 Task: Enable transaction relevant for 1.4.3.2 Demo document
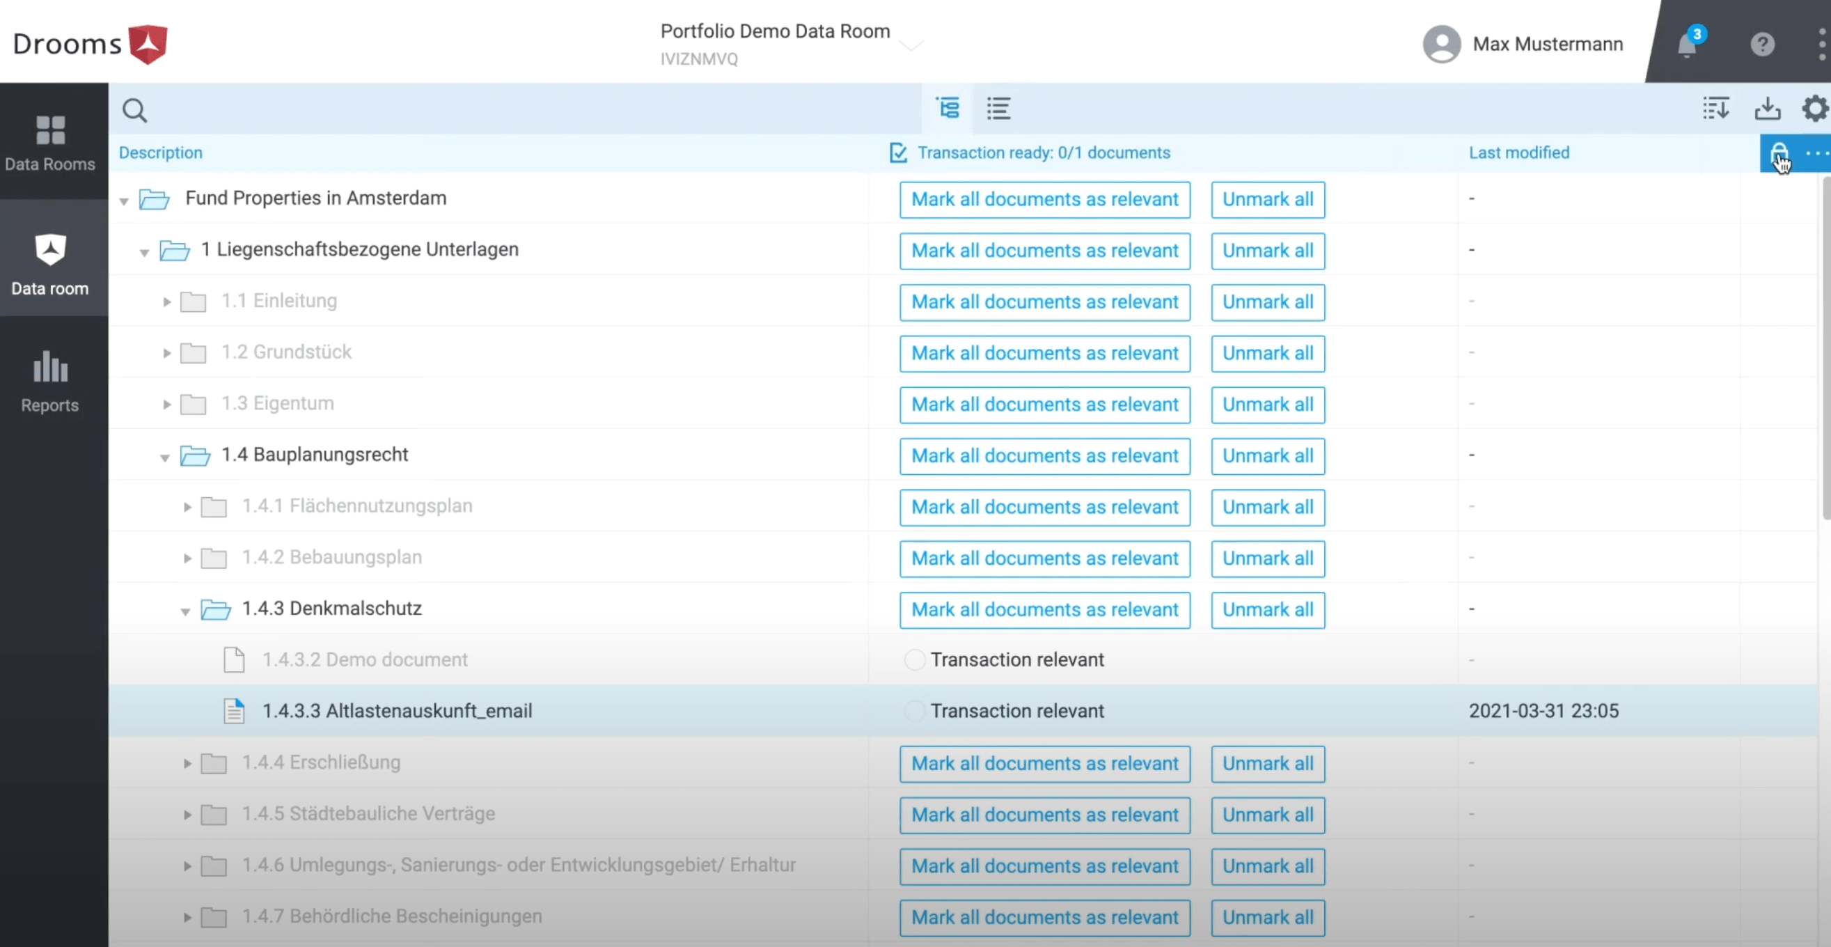click(913, 659)
